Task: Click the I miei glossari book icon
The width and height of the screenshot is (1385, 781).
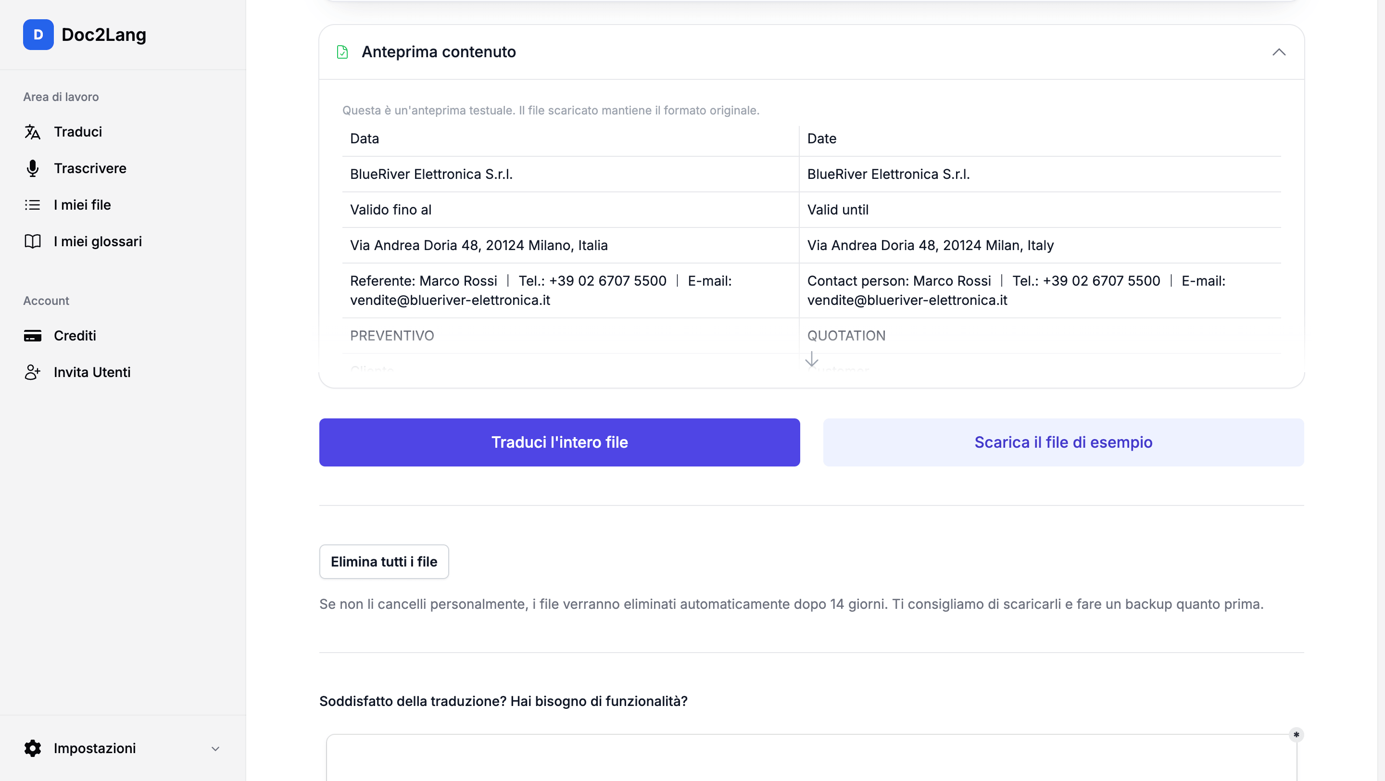Action: point(32,241)
